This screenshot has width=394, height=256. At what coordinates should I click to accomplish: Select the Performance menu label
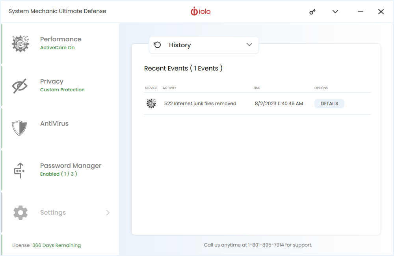[x=61, y=39]
